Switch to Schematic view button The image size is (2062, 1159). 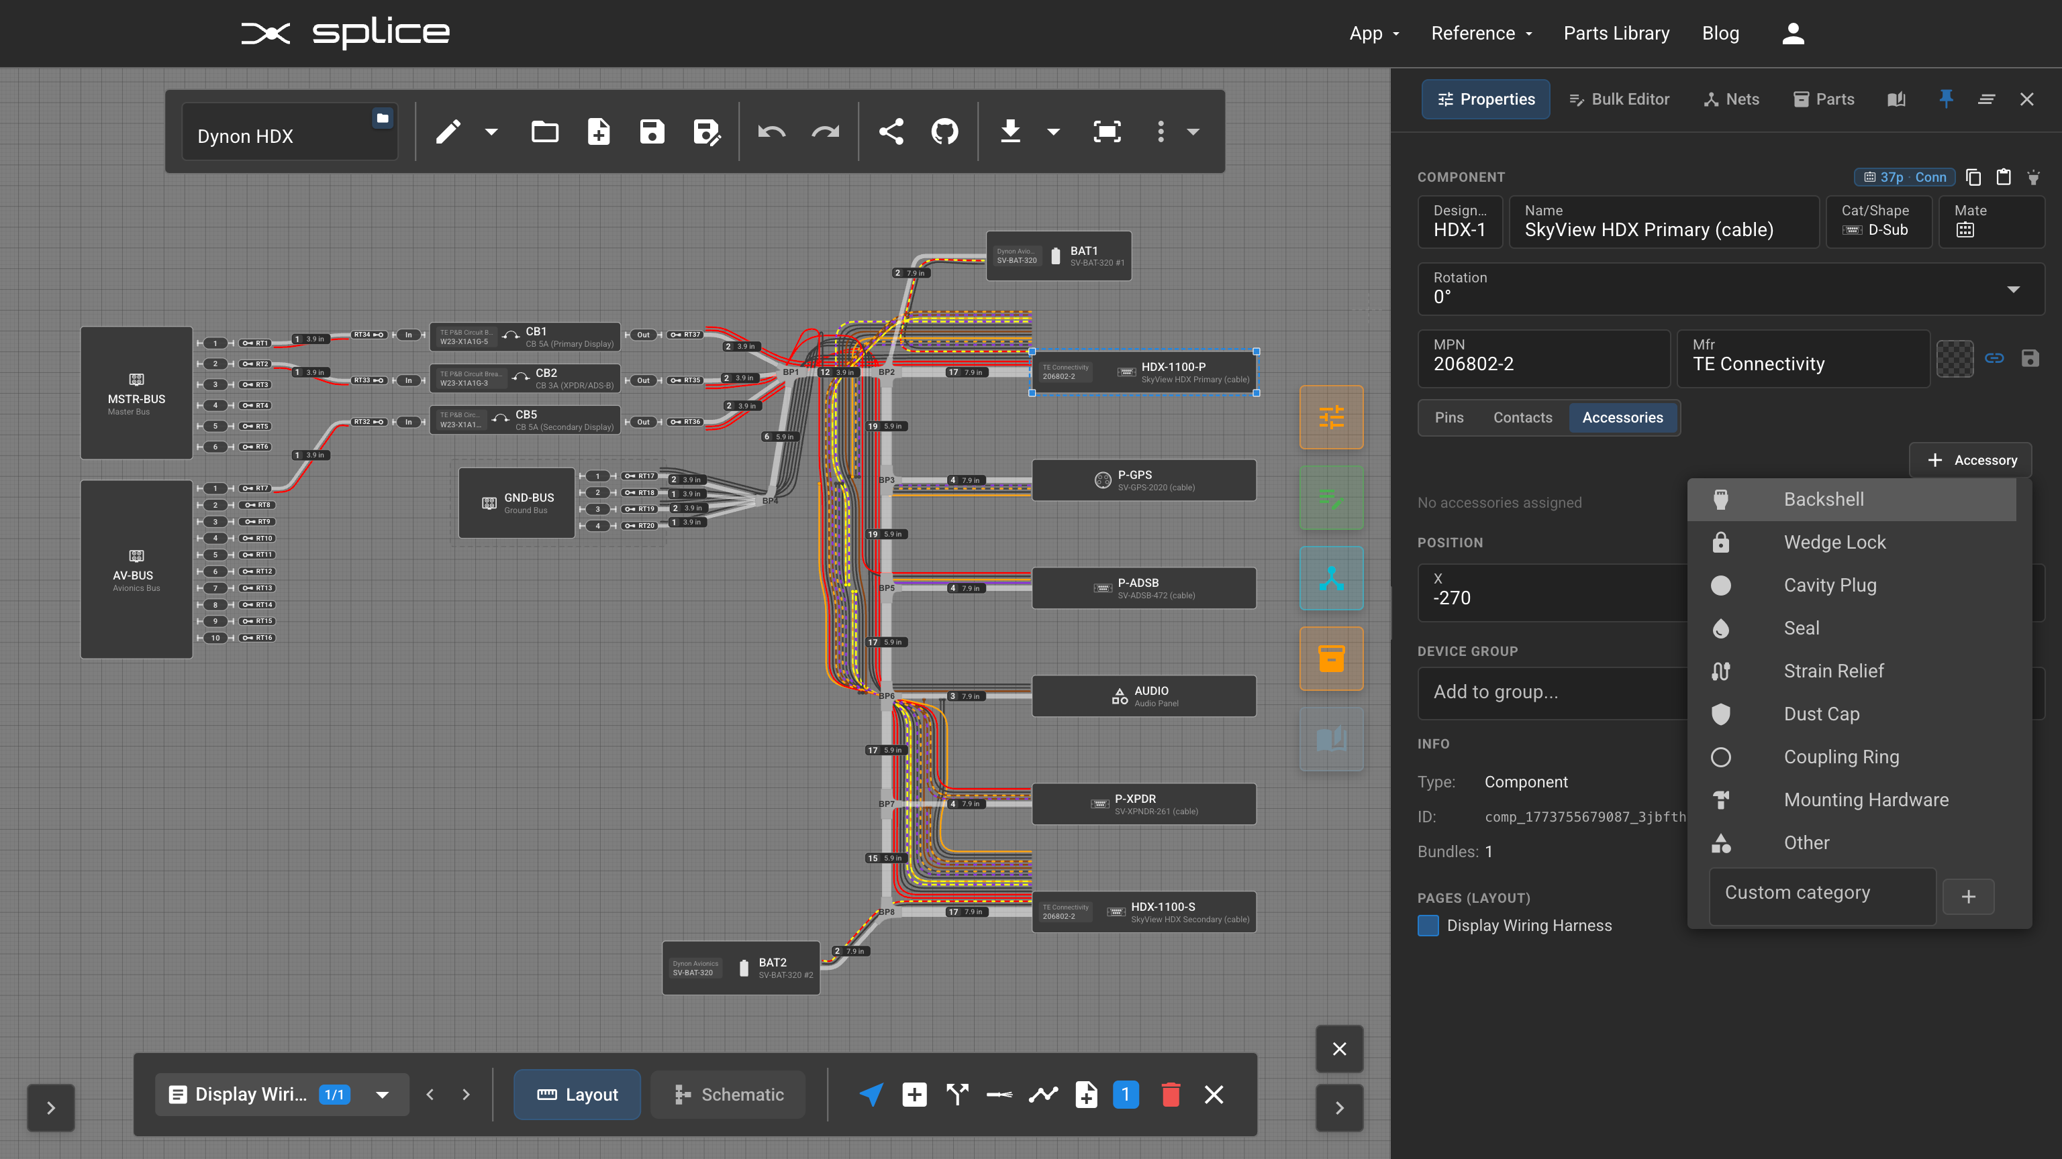pos(728,1094)
